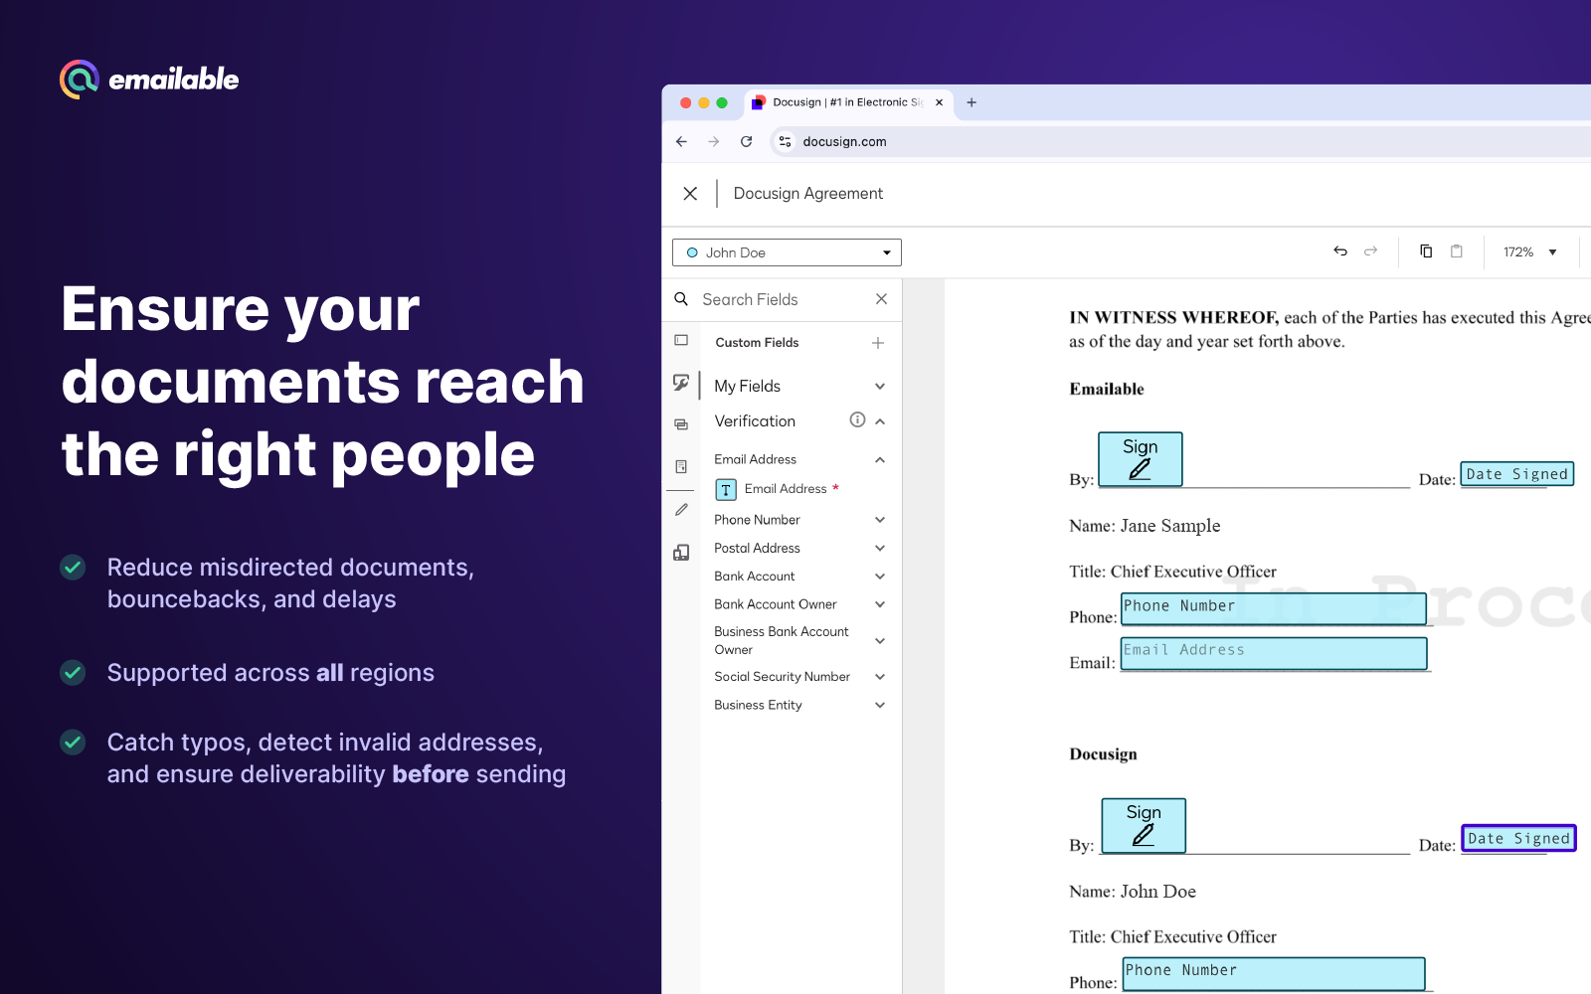This screenshot has width=1591, height=994.
Task: Select the pencil annotation tool in sidebar
Action: tap(681, 509)
